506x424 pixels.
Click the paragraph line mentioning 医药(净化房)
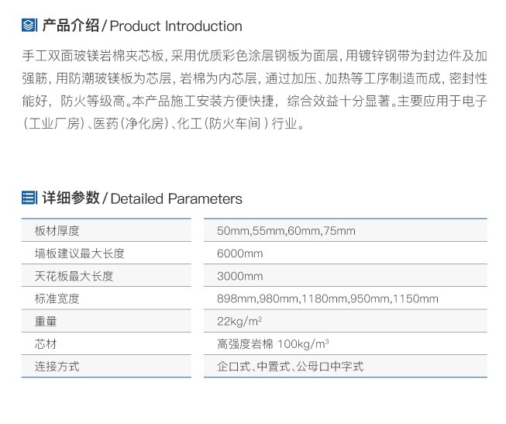(x=164, y=124)
